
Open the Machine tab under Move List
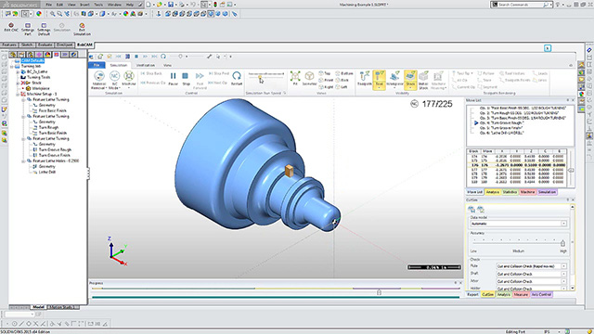527,192
